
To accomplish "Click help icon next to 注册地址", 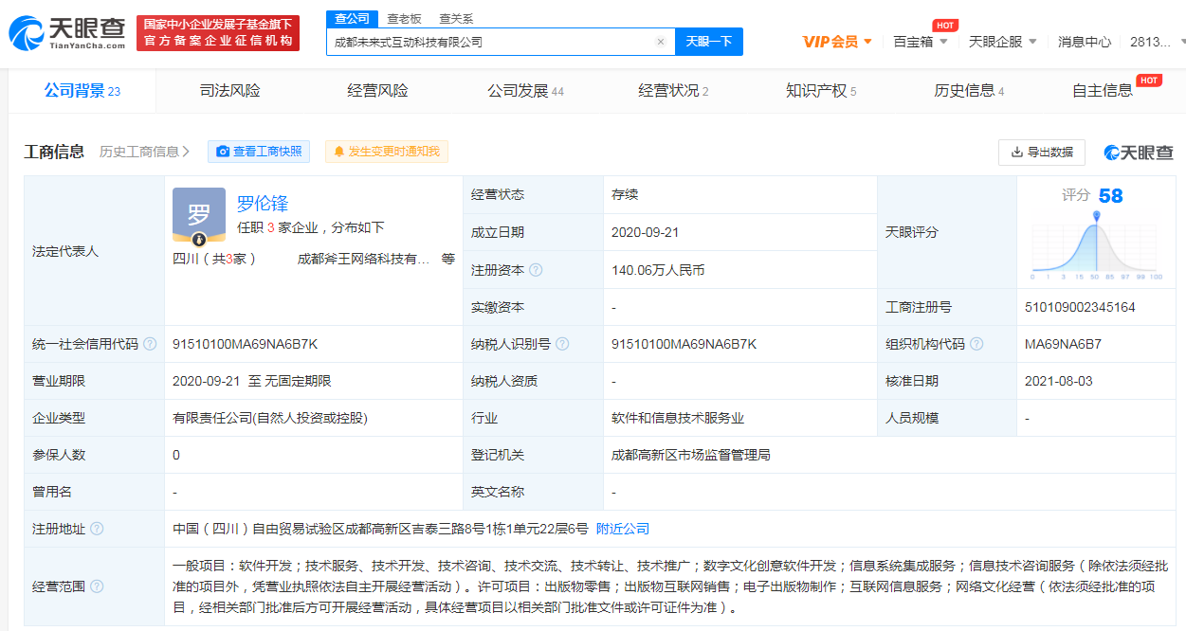I will (97, 529).
